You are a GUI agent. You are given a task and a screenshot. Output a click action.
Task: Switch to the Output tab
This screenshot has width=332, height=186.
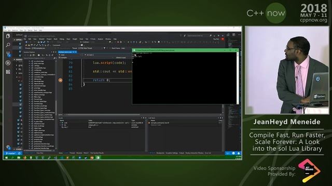[182, 153]
